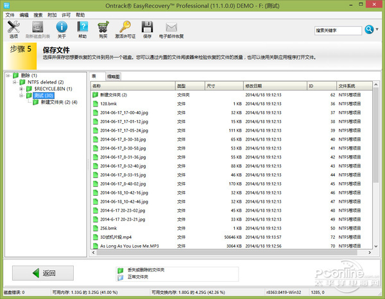Viewport: 385px width, 299px height.
Task: Click scroll down arrow of file list
Action: click(x=375, y=246)
